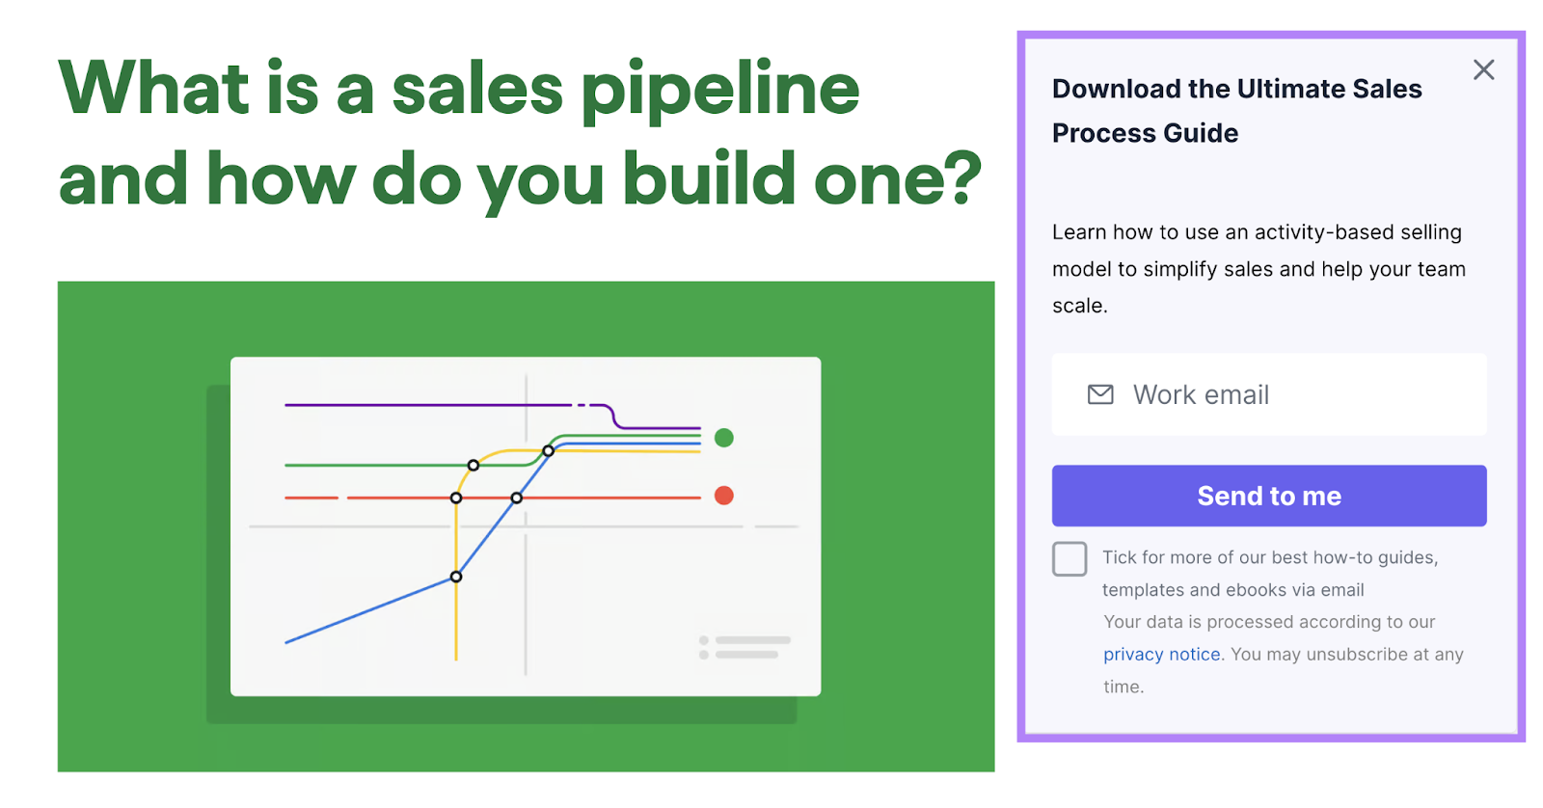Select the green status dot beside the chart
The image size is (1543, 808).
pyautogui.click(x=724, y=438)
